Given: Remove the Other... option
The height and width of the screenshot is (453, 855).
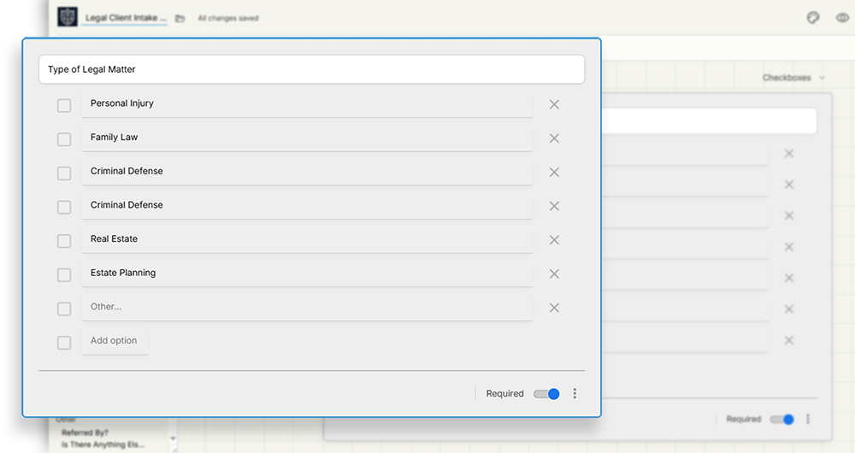Looking at the screenshot, I should coord(554,308).
